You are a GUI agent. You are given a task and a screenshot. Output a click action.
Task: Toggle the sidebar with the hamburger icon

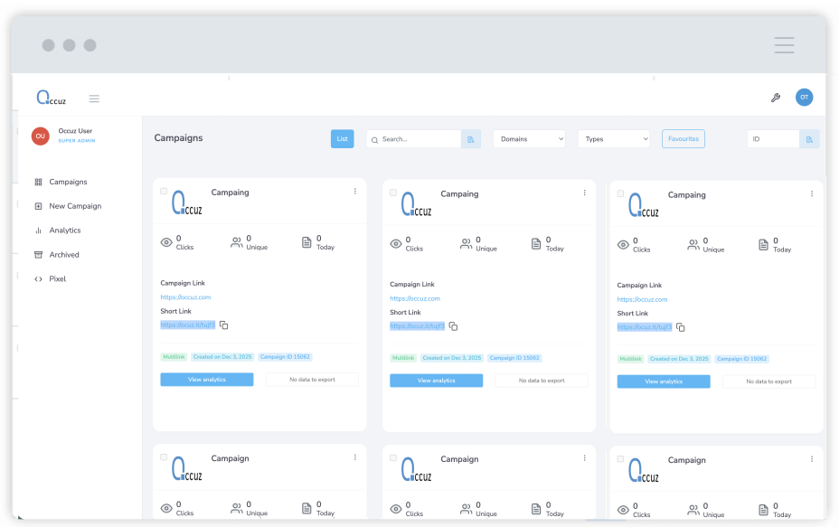(x=94, y=99)
